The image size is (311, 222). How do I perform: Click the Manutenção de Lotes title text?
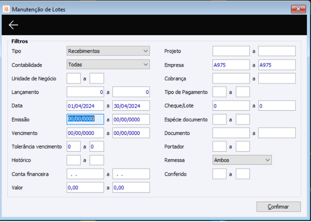(39, 9)
